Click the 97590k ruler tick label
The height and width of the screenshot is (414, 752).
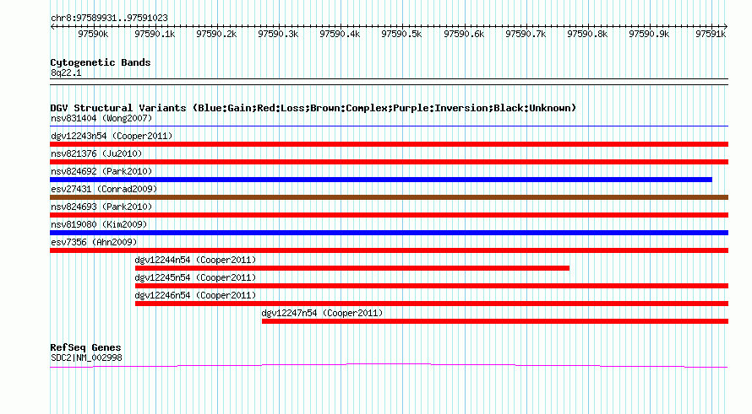point(93,34)
